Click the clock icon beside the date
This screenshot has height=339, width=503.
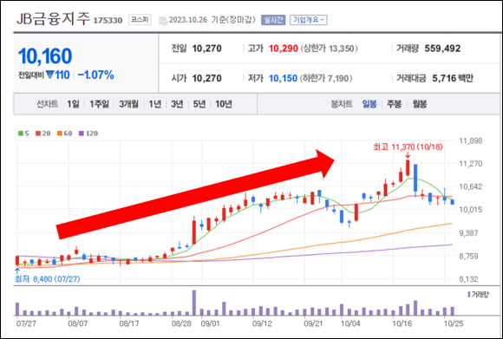pyautogui.click(x=163, y=21)
